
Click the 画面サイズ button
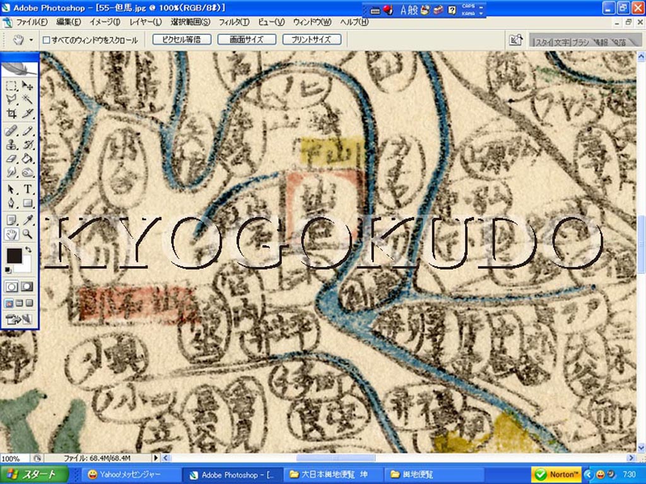pos(247,40)
